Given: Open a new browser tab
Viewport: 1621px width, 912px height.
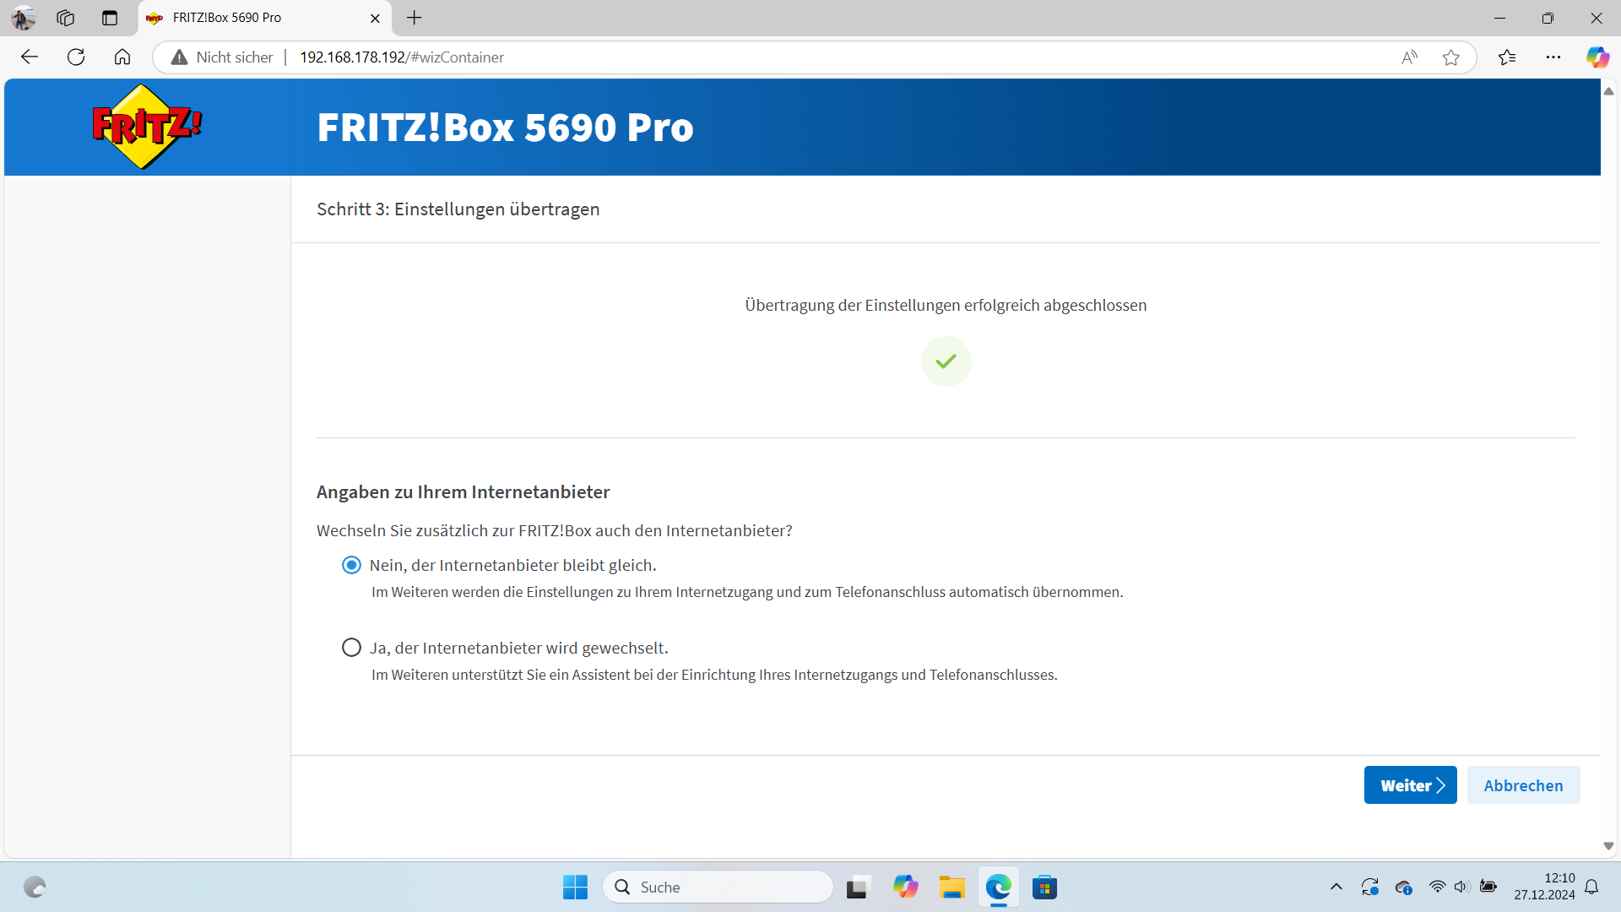Looking at the screenshot, I should coord(415,18).
